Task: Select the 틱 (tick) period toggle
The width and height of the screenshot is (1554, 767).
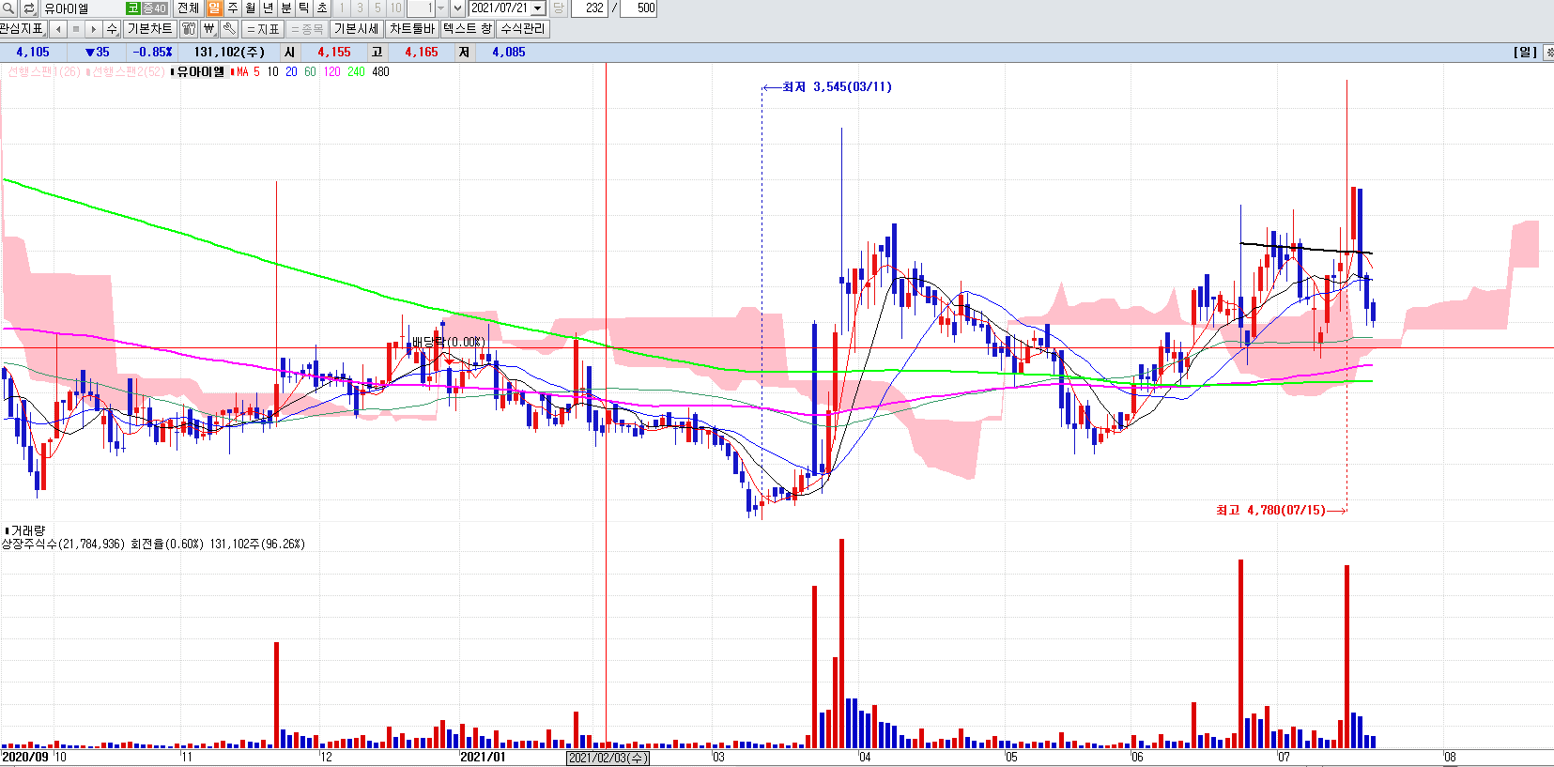Action: [304, 8]
